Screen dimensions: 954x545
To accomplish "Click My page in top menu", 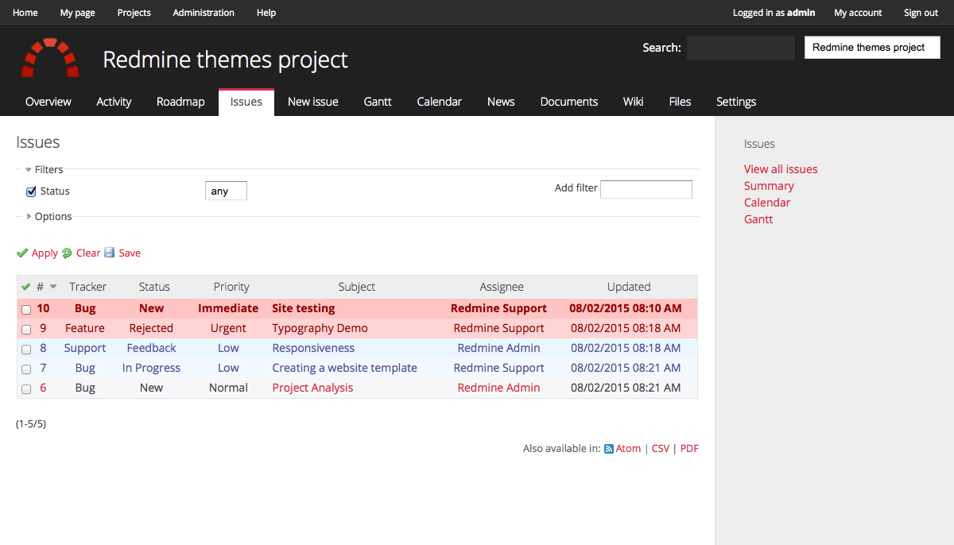I will (x=77, y=13).
